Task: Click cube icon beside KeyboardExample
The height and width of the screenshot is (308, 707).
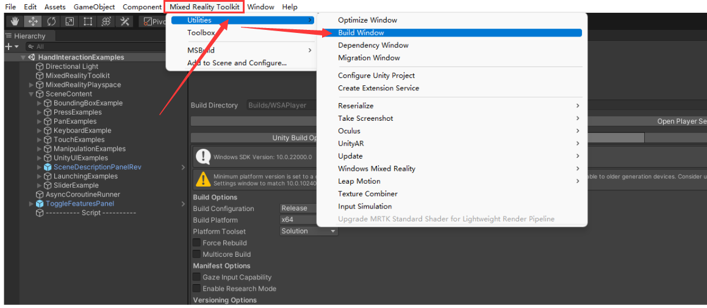Action: (x=48, y=131)
